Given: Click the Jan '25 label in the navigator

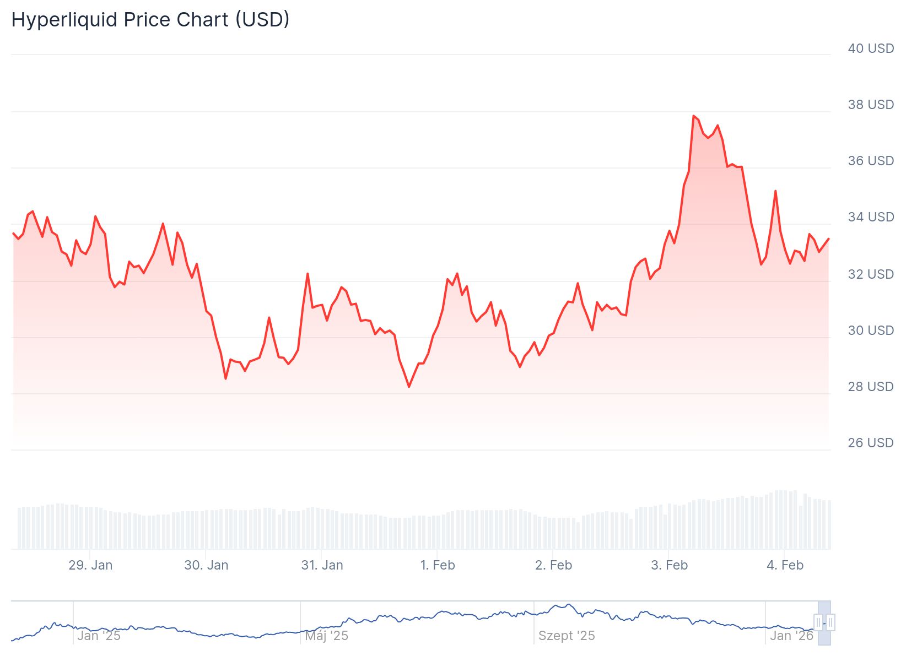Looking at the screenshot, I should (99, 636).
